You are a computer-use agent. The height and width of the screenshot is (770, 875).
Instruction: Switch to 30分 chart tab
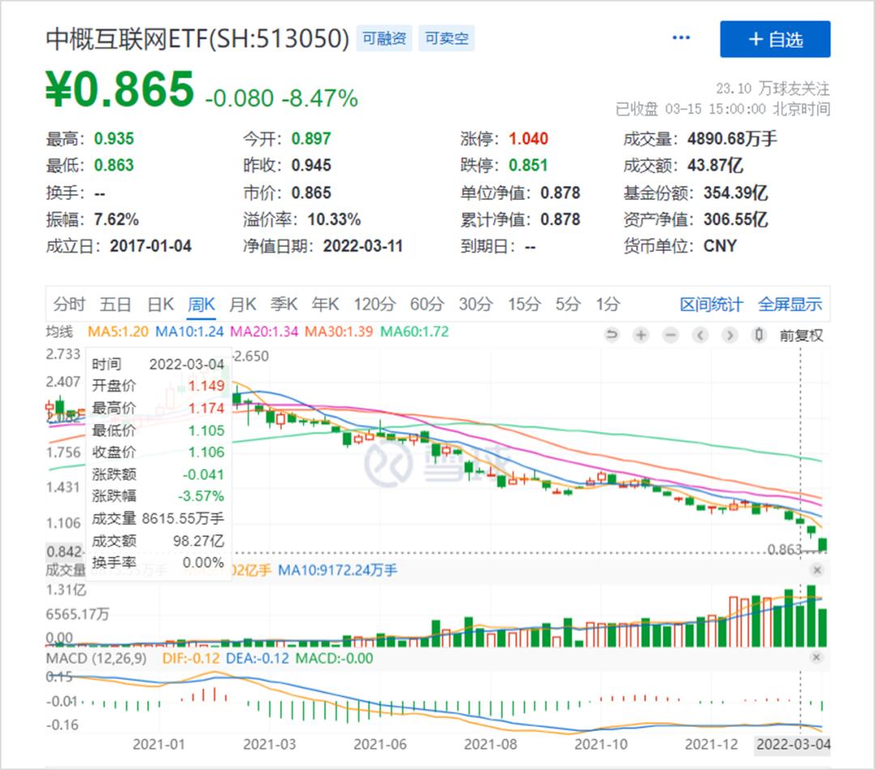tap(476, 304)
